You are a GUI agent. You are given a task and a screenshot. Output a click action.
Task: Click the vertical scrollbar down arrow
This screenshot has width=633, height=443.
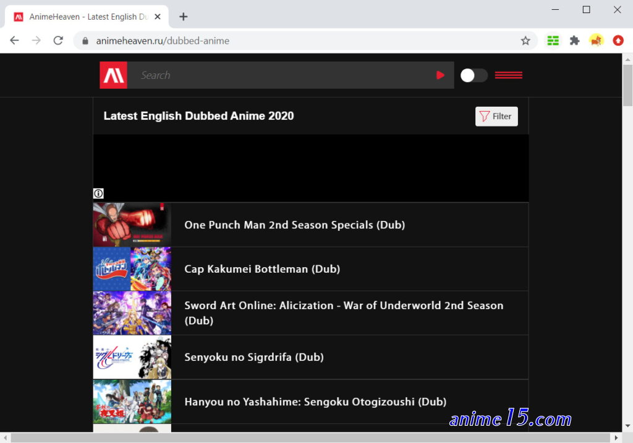click(x=627, y=426)
